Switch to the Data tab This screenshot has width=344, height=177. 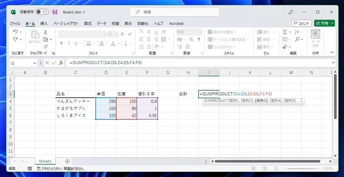click(101, 23)
